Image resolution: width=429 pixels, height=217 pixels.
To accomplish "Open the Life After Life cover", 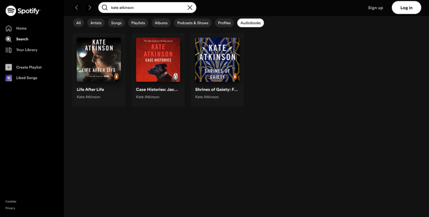I will coord(99,60).
